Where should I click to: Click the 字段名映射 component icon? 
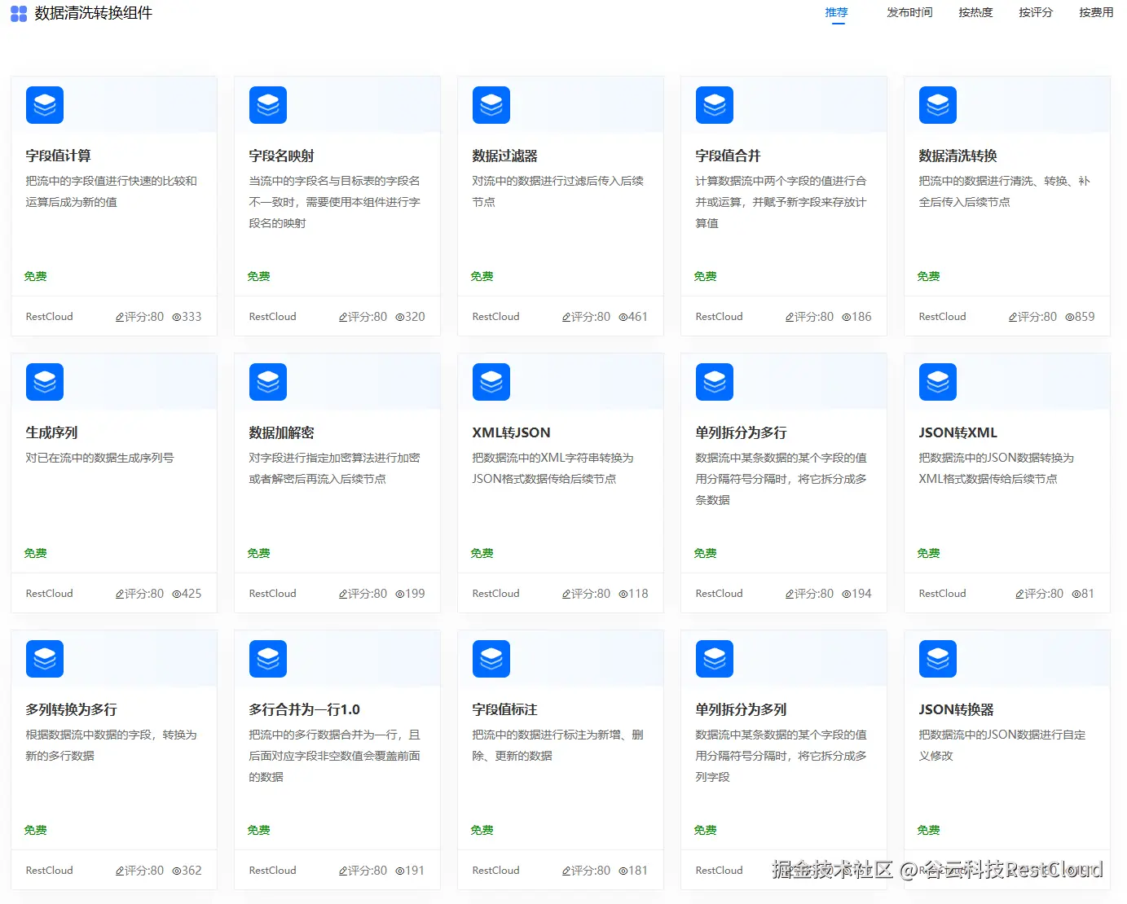(x=267, y=104)
